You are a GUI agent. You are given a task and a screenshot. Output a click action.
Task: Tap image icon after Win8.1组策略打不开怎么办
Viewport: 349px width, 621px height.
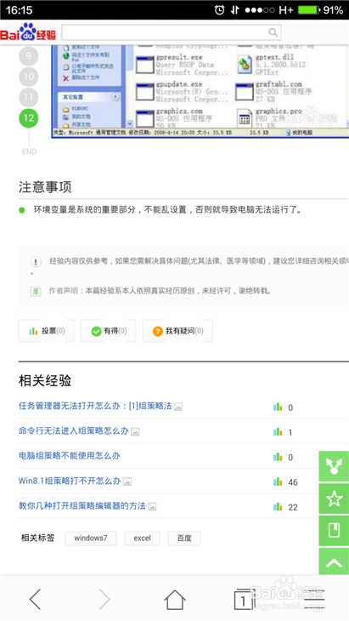click(127, 481)
